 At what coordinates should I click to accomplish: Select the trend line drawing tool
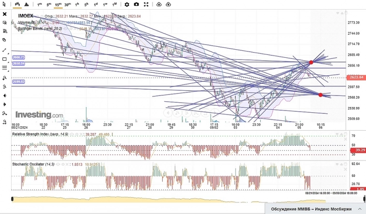(x=4, y=50)
